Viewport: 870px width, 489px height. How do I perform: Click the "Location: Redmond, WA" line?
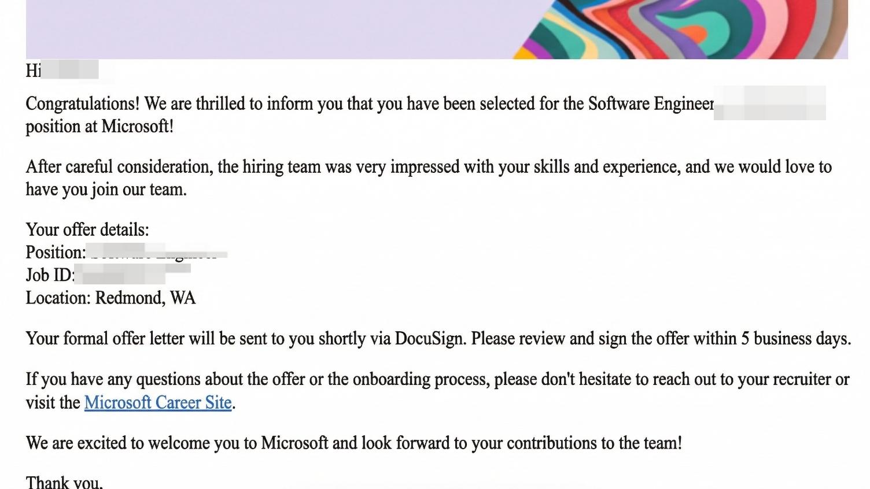[110, 298]
